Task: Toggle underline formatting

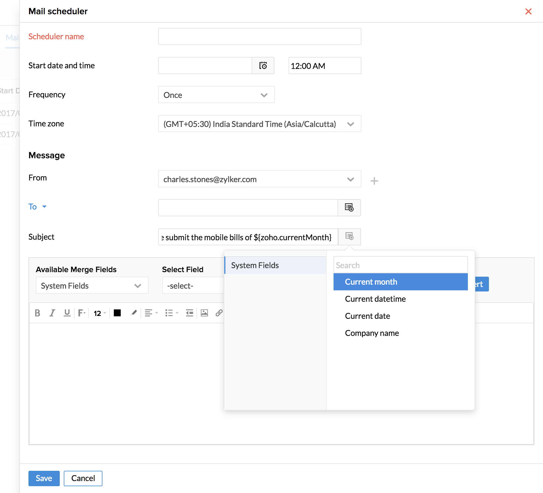Action: (x=67, y=313)
